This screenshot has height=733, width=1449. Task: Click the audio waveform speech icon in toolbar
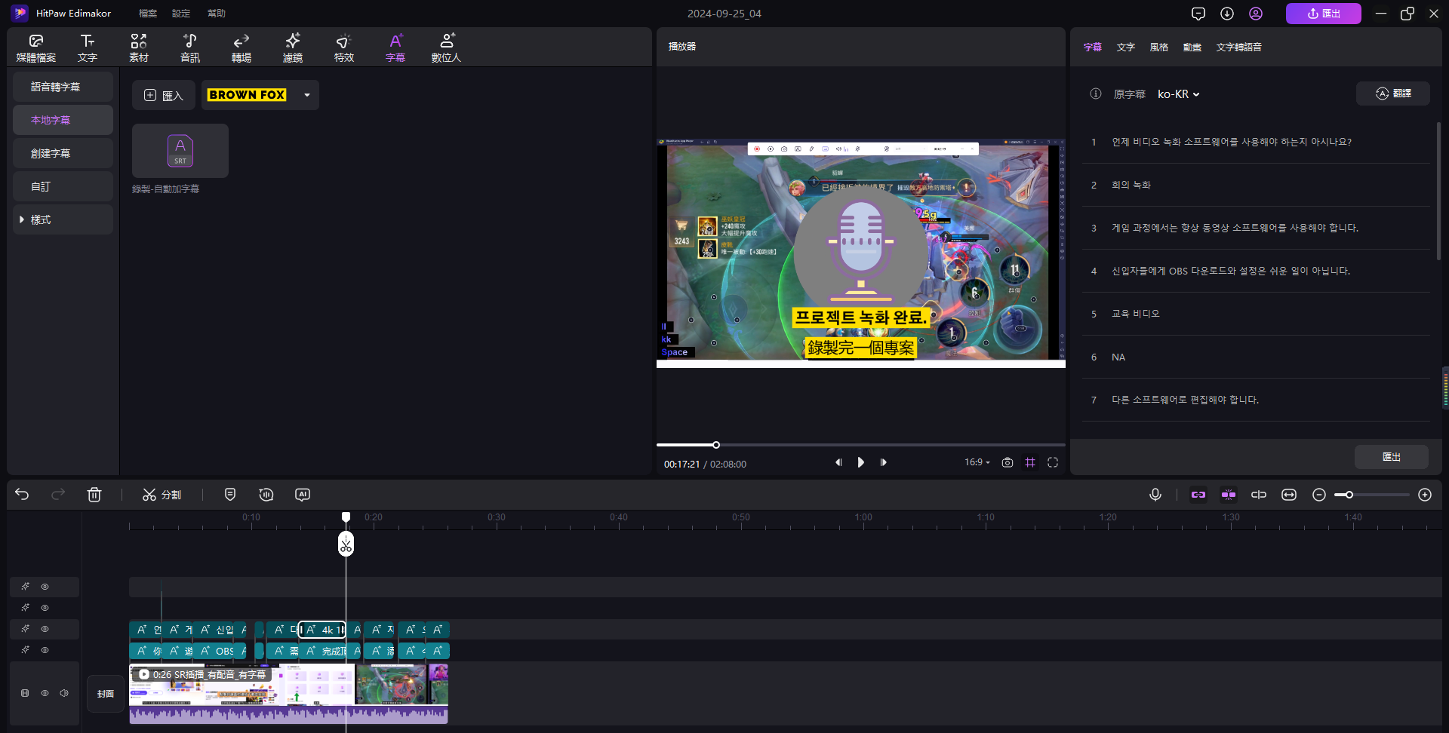click(266, 495)
